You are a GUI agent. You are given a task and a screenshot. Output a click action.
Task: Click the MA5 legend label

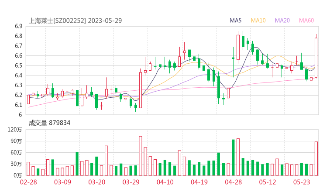[x=235, y=21]
